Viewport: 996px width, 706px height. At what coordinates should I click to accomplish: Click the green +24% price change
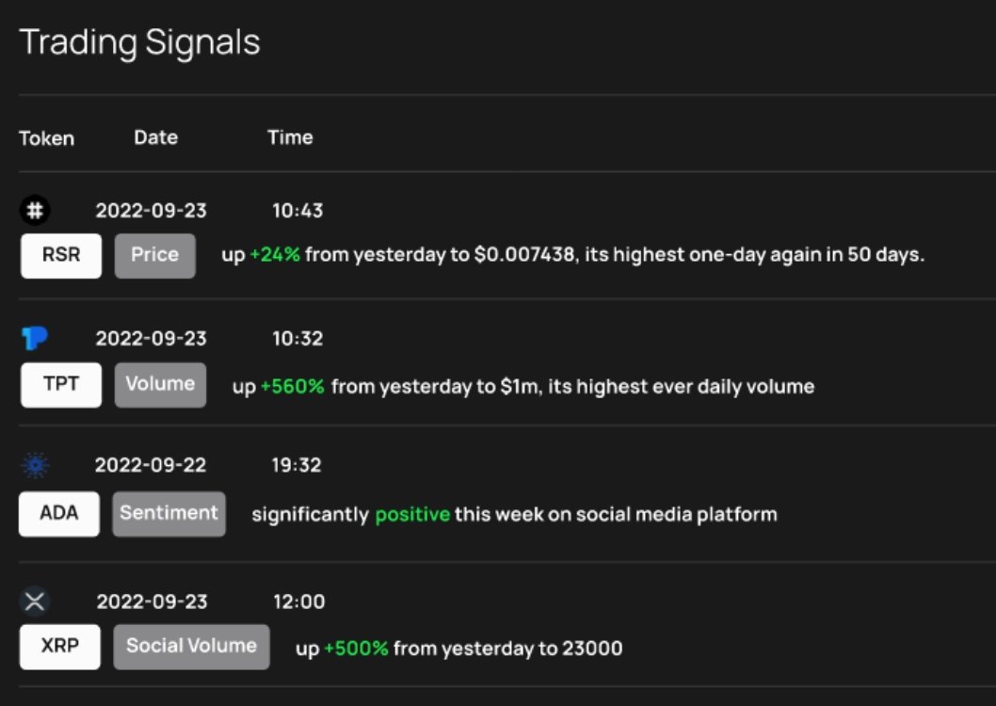pyautogui.click(x=275, y=254)
